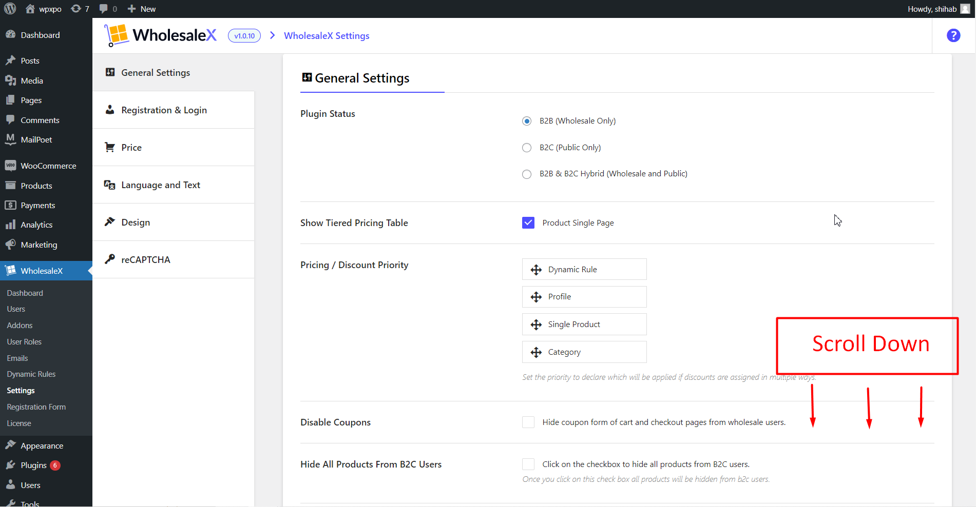976x507 pixels.
Task: Click the MailPoet M icon
Action: pos(10,139)
